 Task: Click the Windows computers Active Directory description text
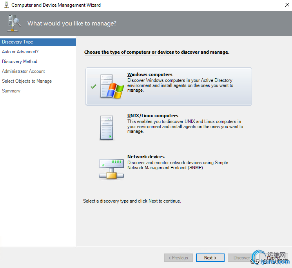180,85
